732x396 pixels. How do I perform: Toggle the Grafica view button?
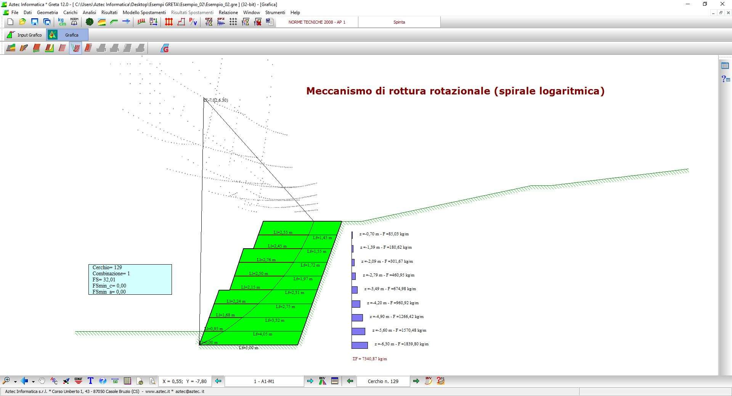click(x=67, y=35)
